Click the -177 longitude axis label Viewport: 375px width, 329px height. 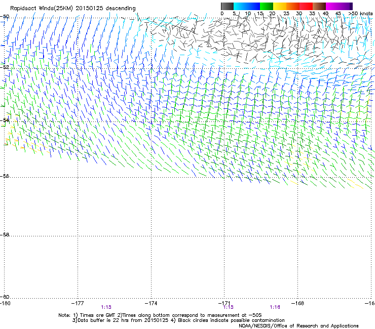pos(78,303)
